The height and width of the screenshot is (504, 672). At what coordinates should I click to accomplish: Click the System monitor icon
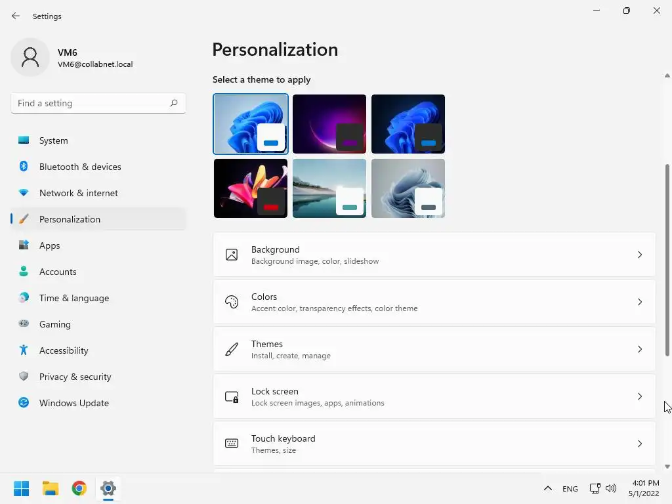tap(24, 140)
